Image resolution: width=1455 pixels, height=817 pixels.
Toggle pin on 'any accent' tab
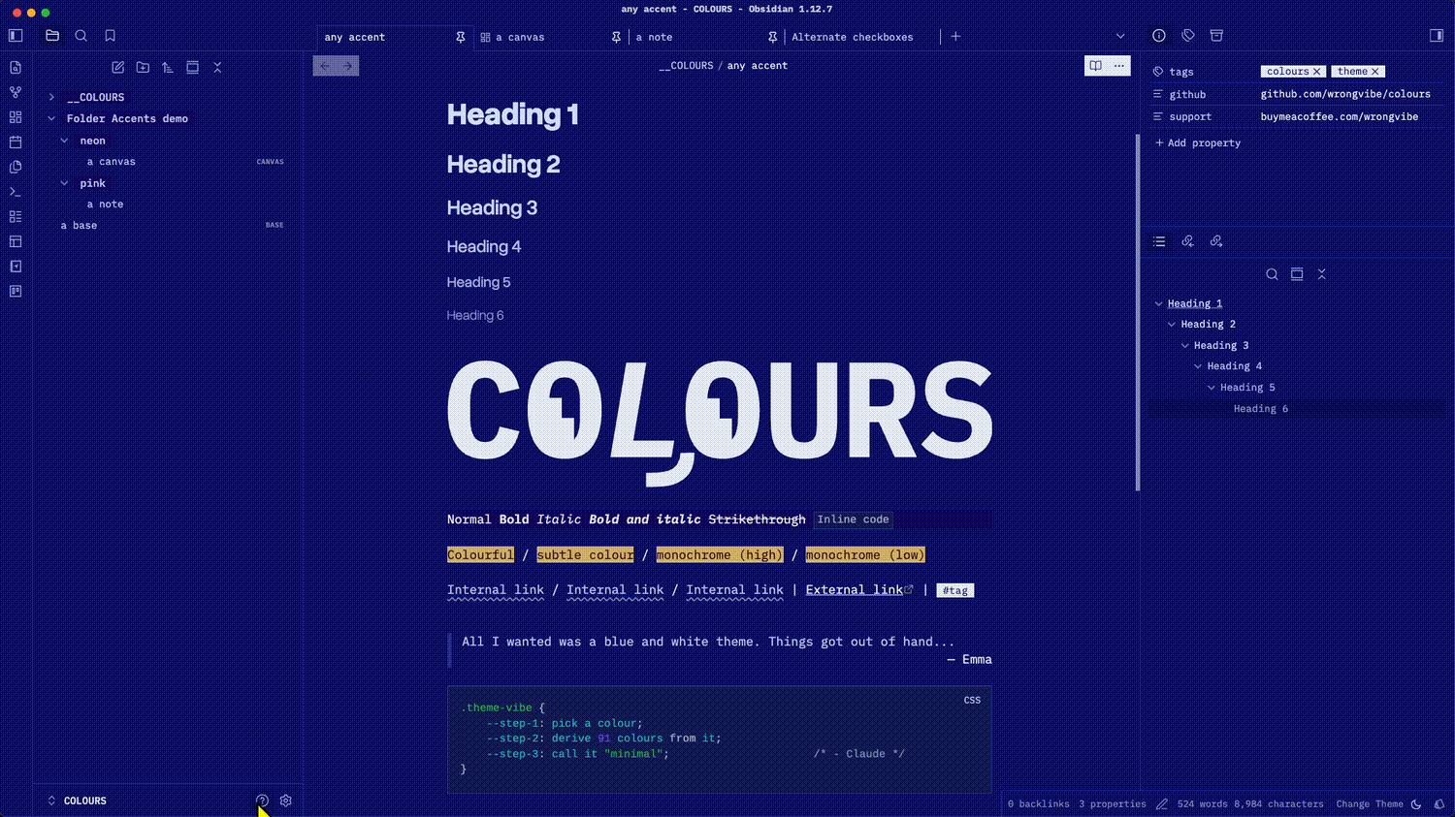point(461,37)
